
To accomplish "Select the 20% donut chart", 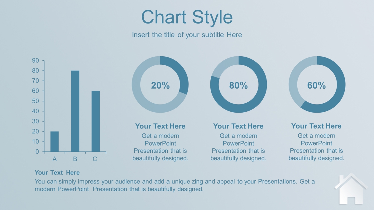I will pos(160,84).
